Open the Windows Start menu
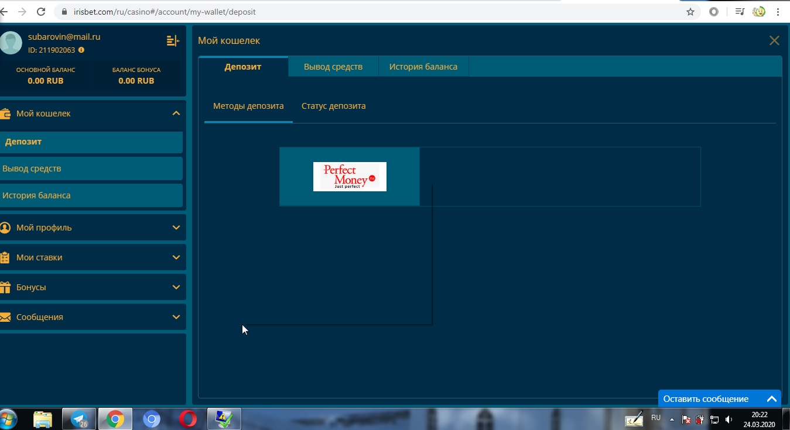This screenshot has height=430, width=790. click(8, 419)
